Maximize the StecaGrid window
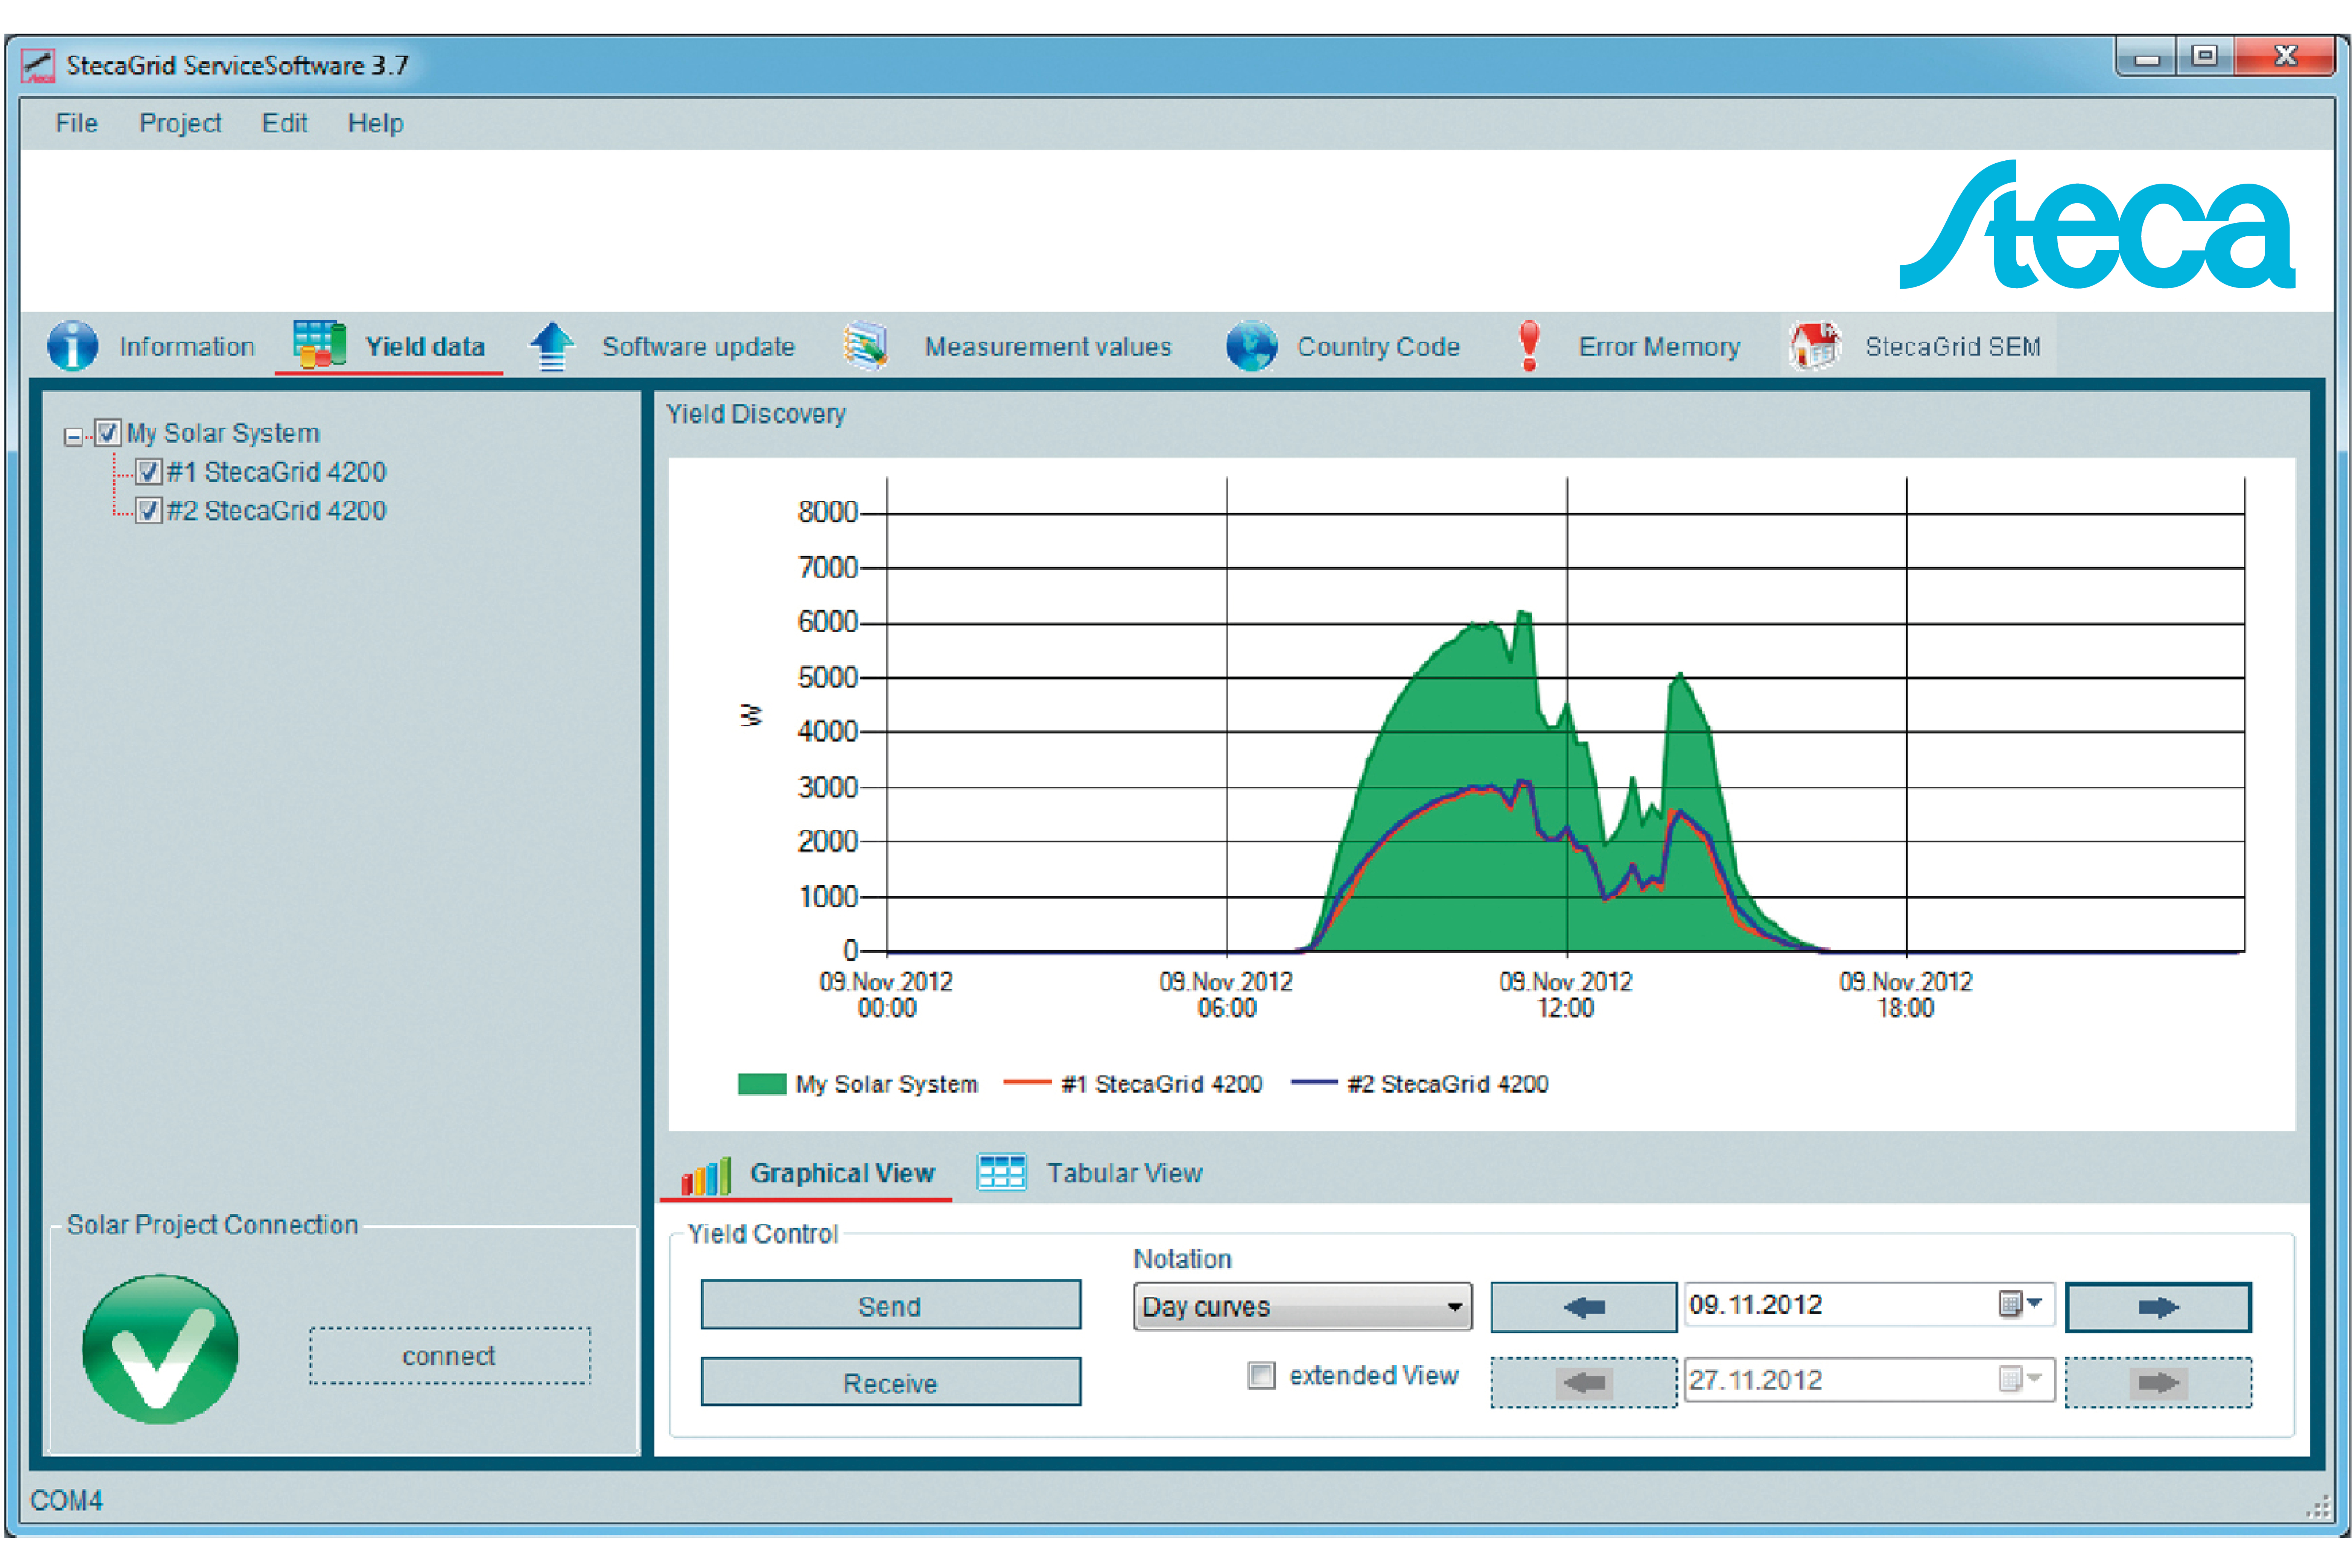 (x=2204, y=57)
